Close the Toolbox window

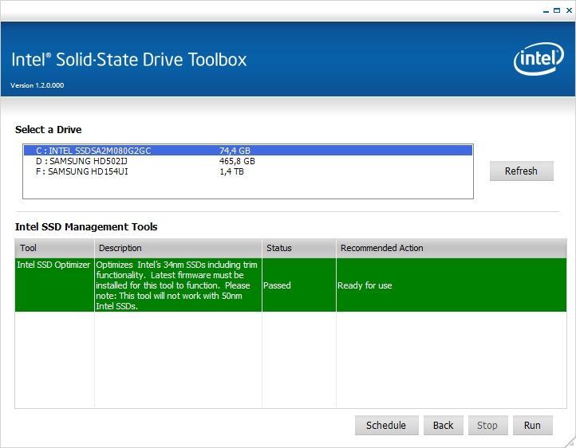coord(569,10)
